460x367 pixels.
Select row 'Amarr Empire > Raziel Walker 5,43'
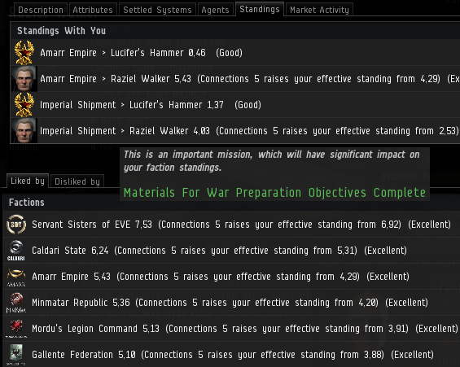point(235,79)
